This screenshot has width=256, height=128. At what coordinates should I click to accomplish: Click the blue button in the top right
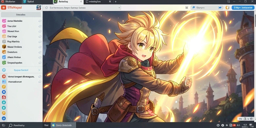[x=243, y=7]
